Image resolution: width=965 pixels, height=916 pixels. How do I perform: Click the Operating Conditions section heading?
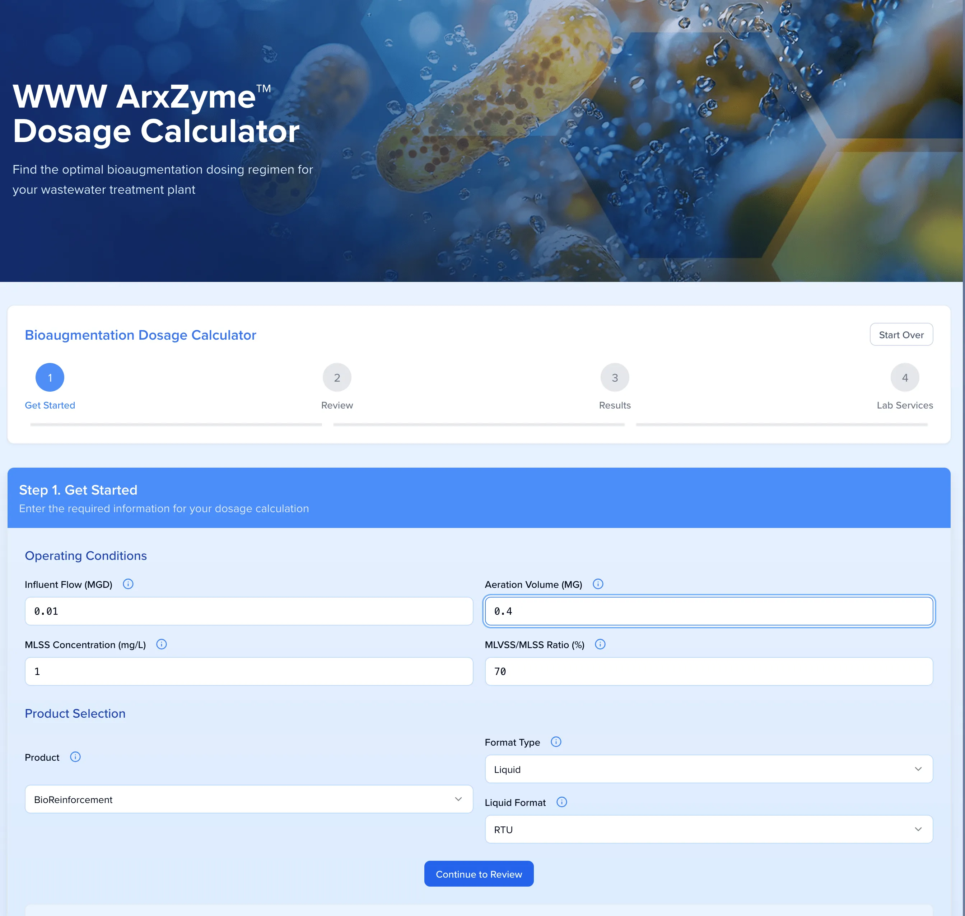click(x=85, y=556)
